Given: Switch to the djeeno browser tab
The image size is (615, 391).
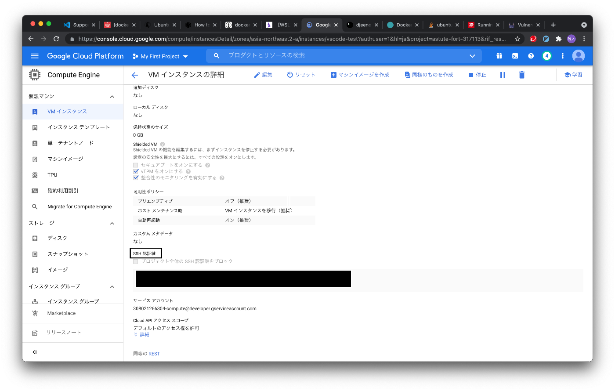Looking at the screenshot, I should coord(362,25).
